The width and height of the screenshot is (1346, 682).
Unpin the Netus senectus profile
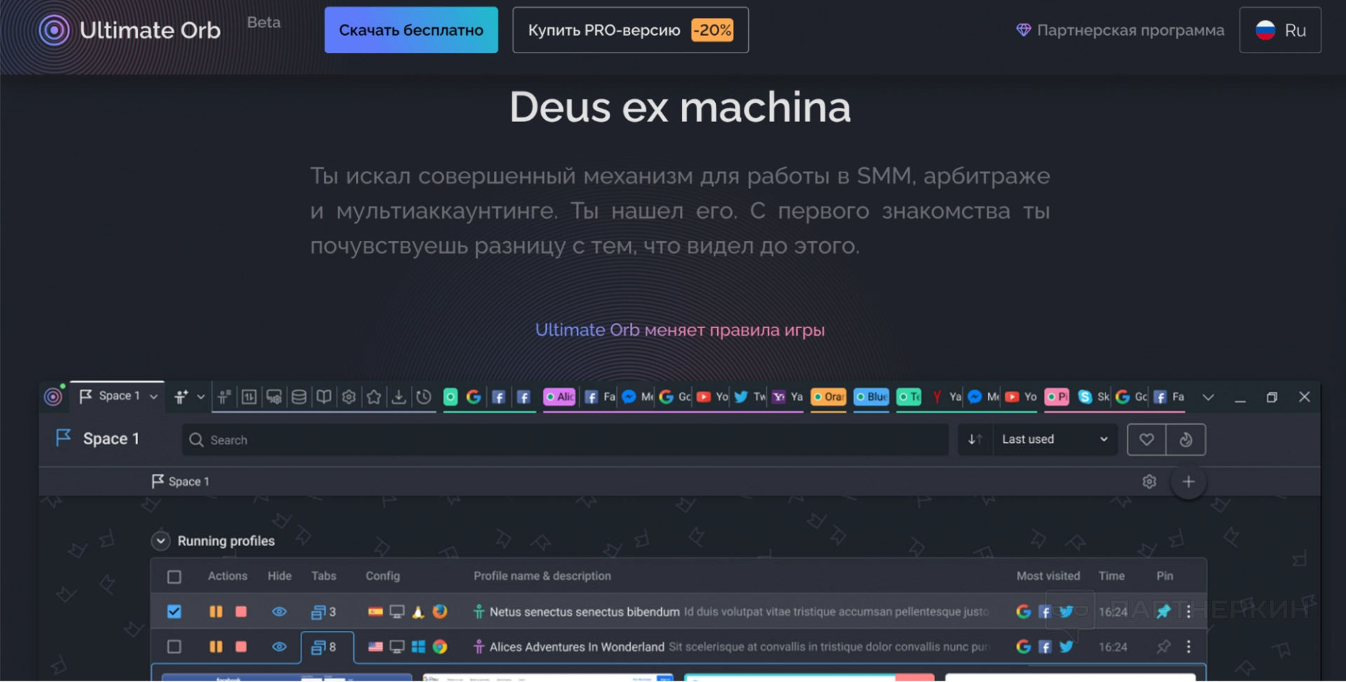[x=1164, y=612]
